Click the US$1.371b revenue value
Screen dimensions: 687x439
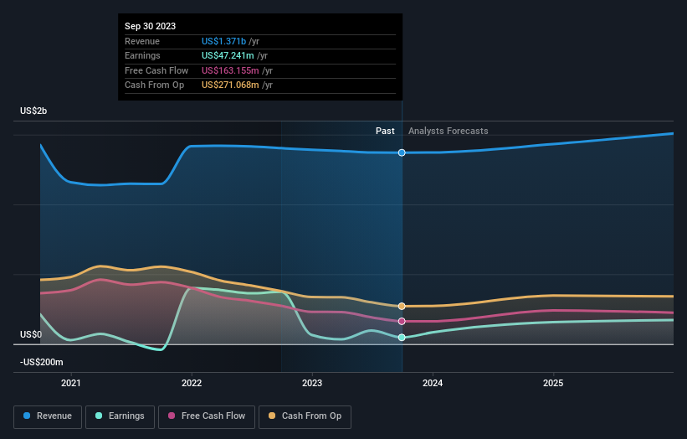point(223,41)
